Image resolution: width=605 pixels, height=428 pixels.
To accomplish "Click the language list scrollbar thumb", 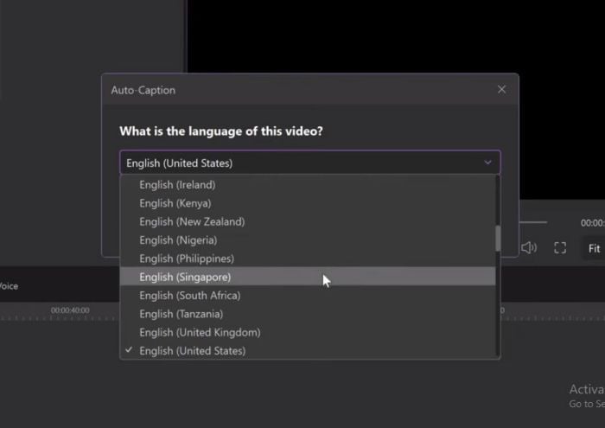I will coord(498,238).
